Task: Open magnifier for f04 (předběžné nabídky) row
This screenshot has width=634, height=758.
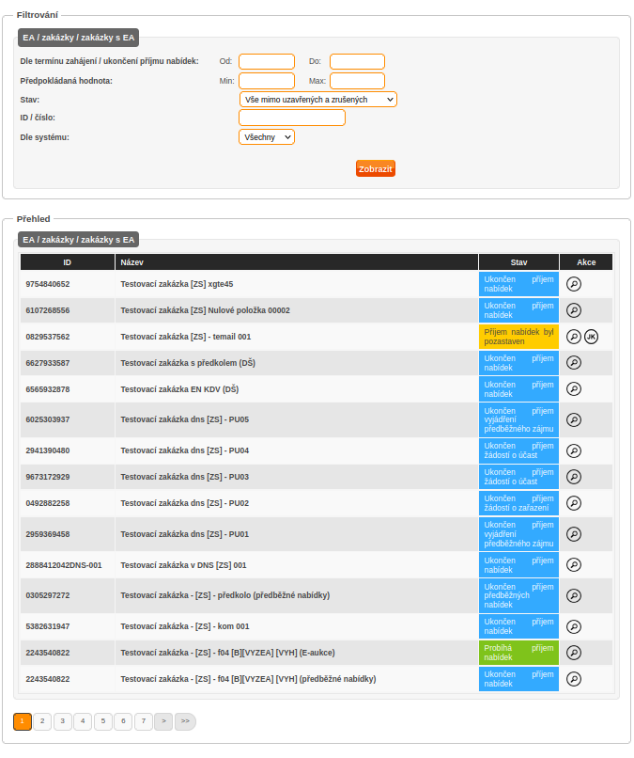Action: 573,679
